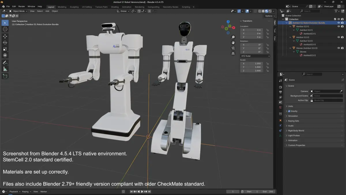
Task: Click the viewport pan hand icon
Action: click(233, 43)
